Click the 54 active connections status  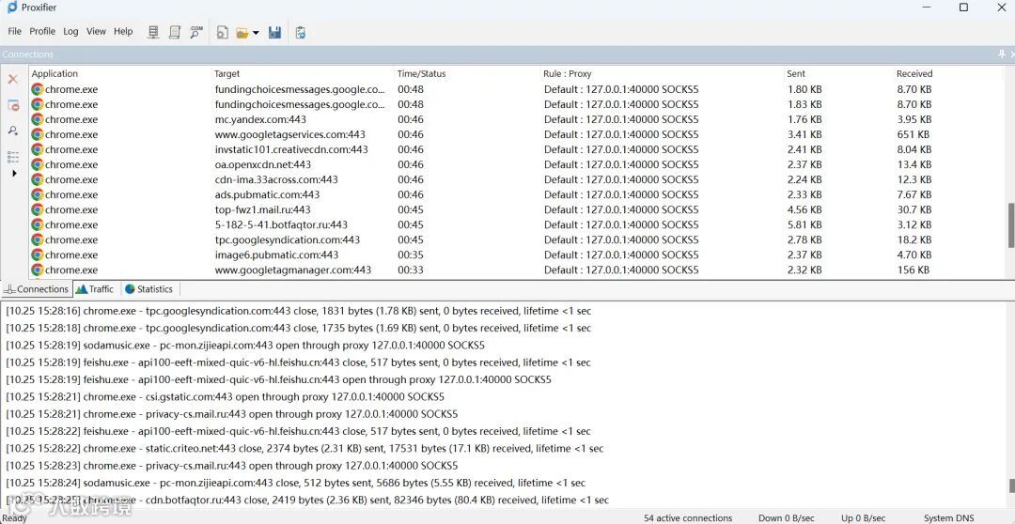coord(687,518)
